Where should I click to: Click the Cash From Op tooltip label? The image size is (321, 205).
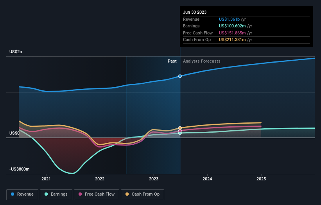[x=197, y=40]
